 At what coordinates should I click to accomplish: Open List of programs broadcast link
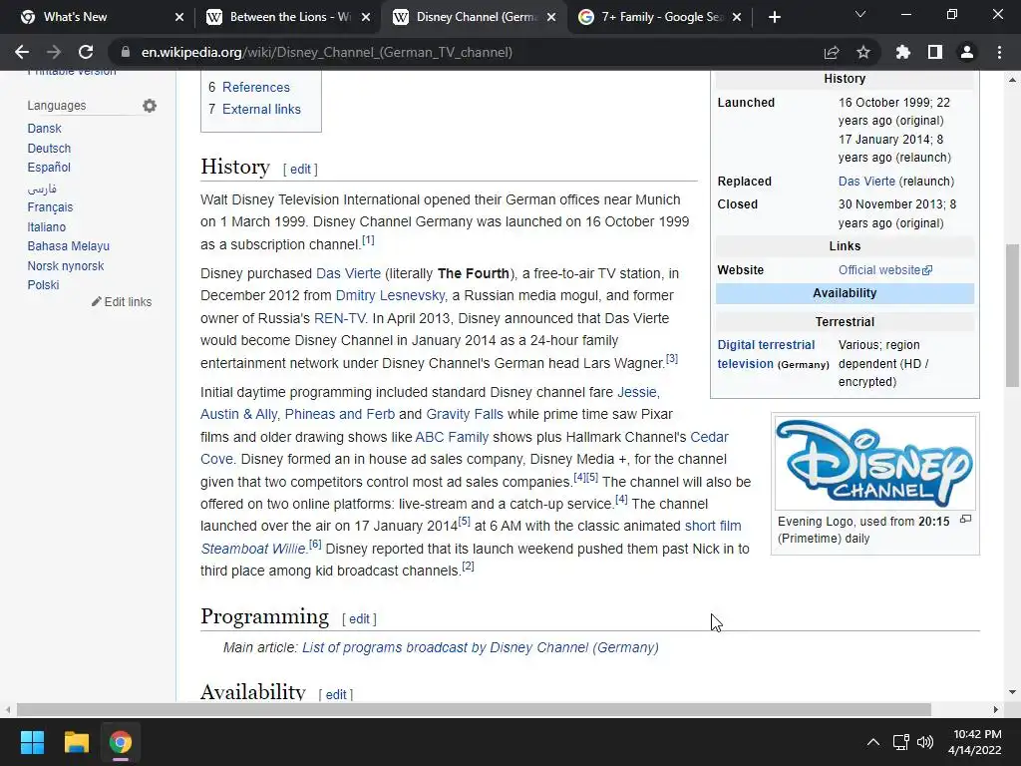click(481, 647)
